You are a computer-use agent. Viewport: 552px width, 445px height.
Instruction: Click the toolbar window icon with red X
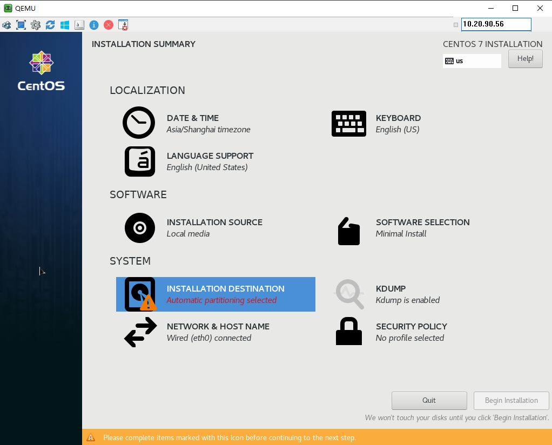[x=123, y=25]
